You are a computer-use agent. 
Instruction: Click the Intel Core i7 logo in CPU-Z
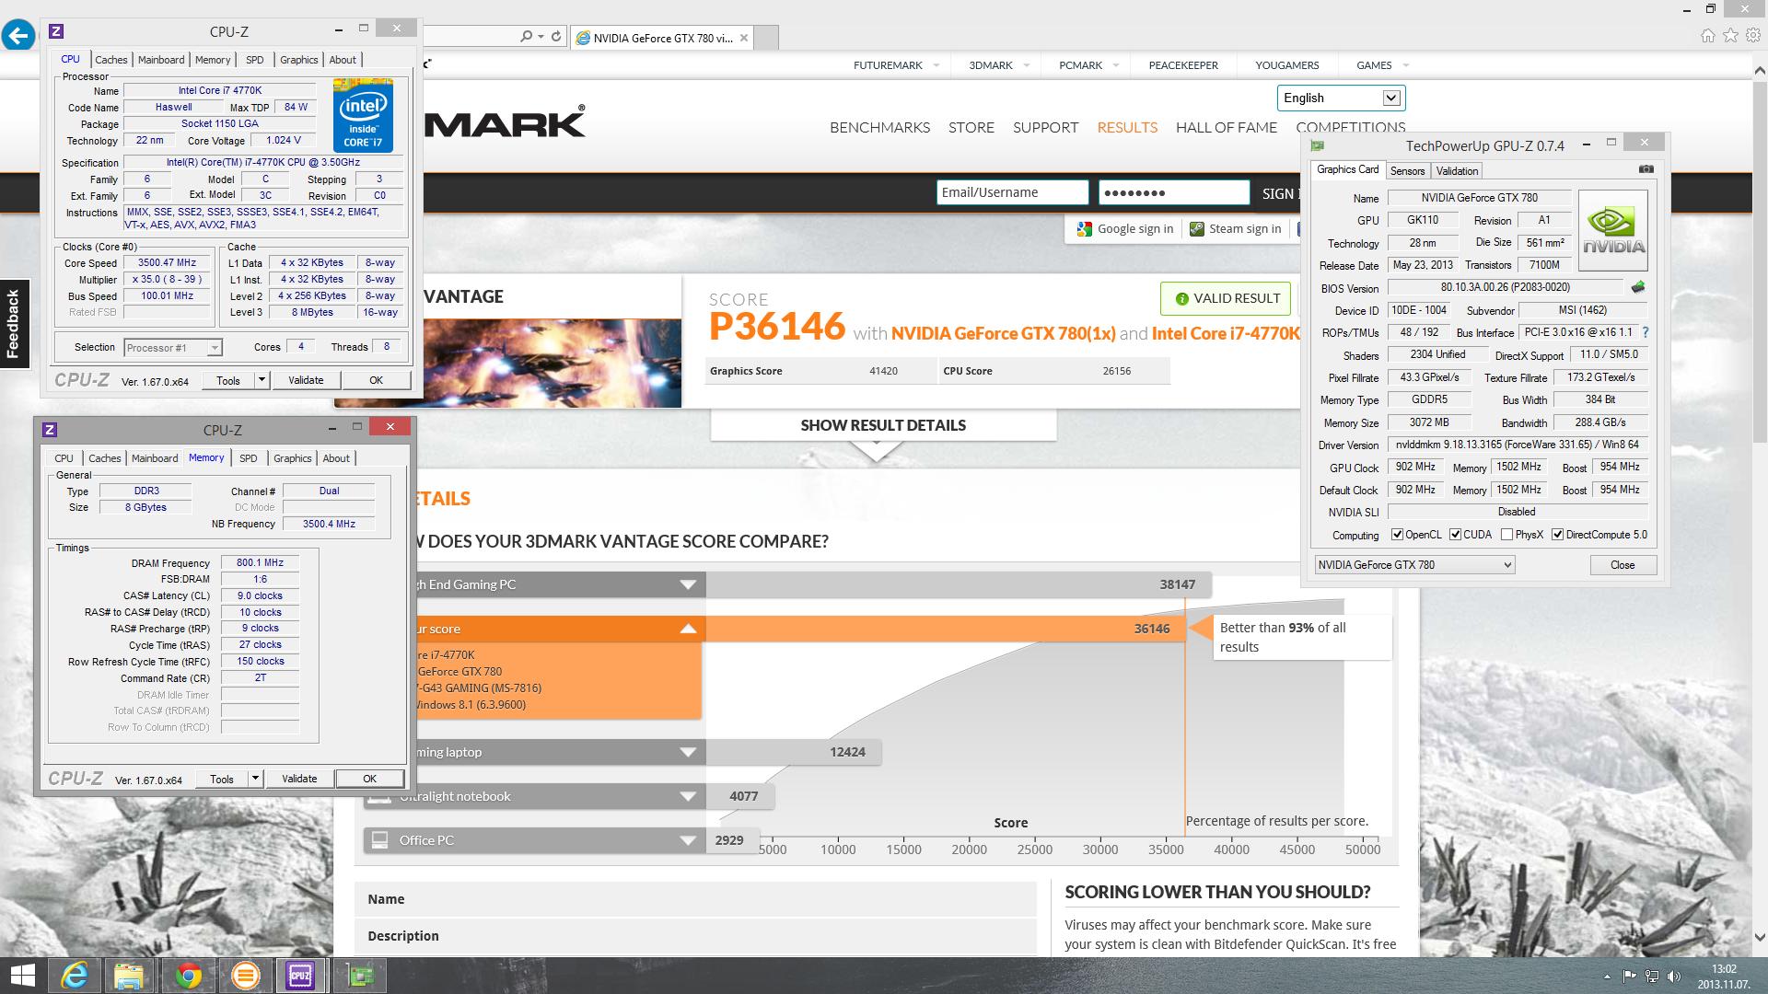coord(363,115)
